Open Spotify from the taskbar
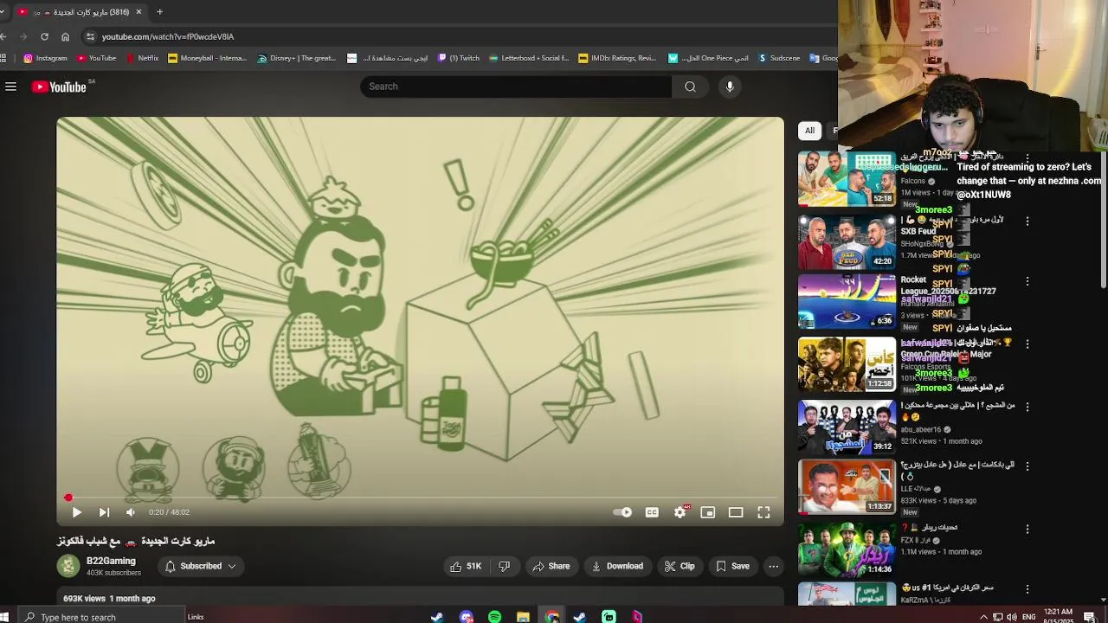Viewport: 1108px width, 623px height. point(494,617)
